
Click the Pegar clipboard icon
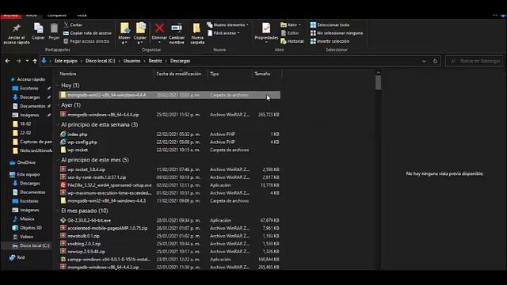click(54, 32)
